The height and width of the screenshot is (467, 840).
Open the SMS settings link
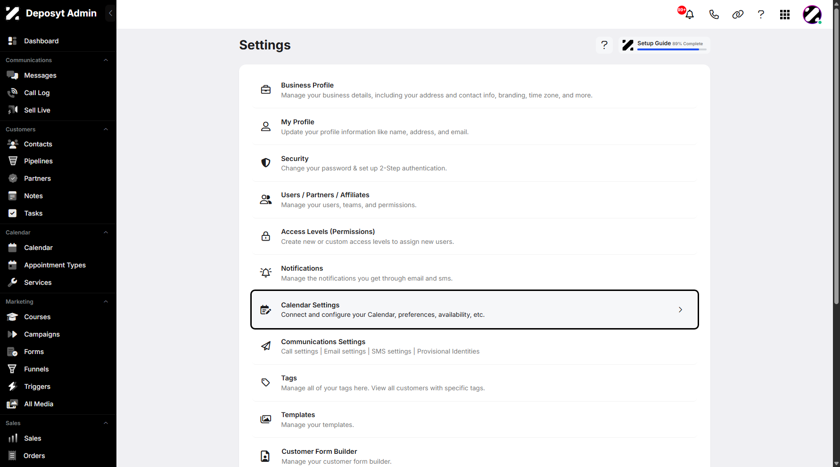click(x=391, y=352)
